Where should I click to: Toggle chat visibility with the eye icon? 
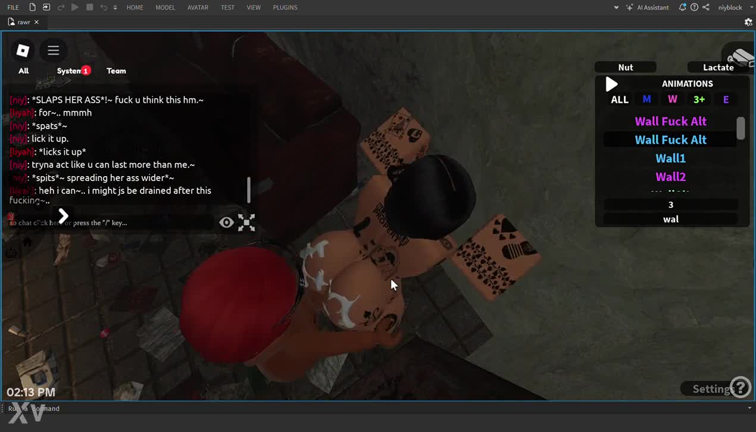tap(226, 223)
